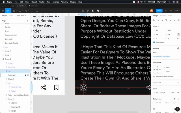
Task: Add a Layout Grid with plus
Action: (x=178, y=83)
